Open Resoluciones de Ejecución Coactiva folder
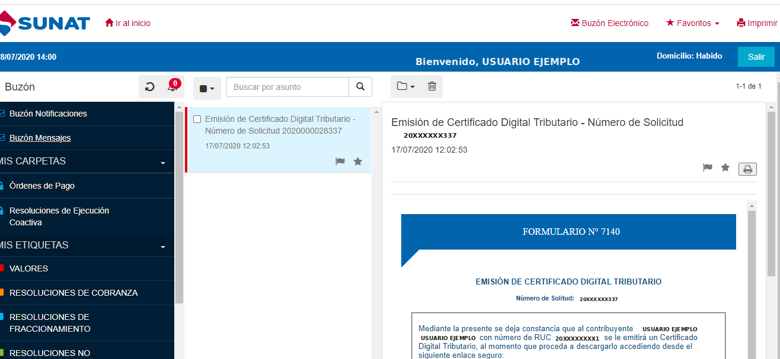Screen dimensions: 780x359 [59, 216]
